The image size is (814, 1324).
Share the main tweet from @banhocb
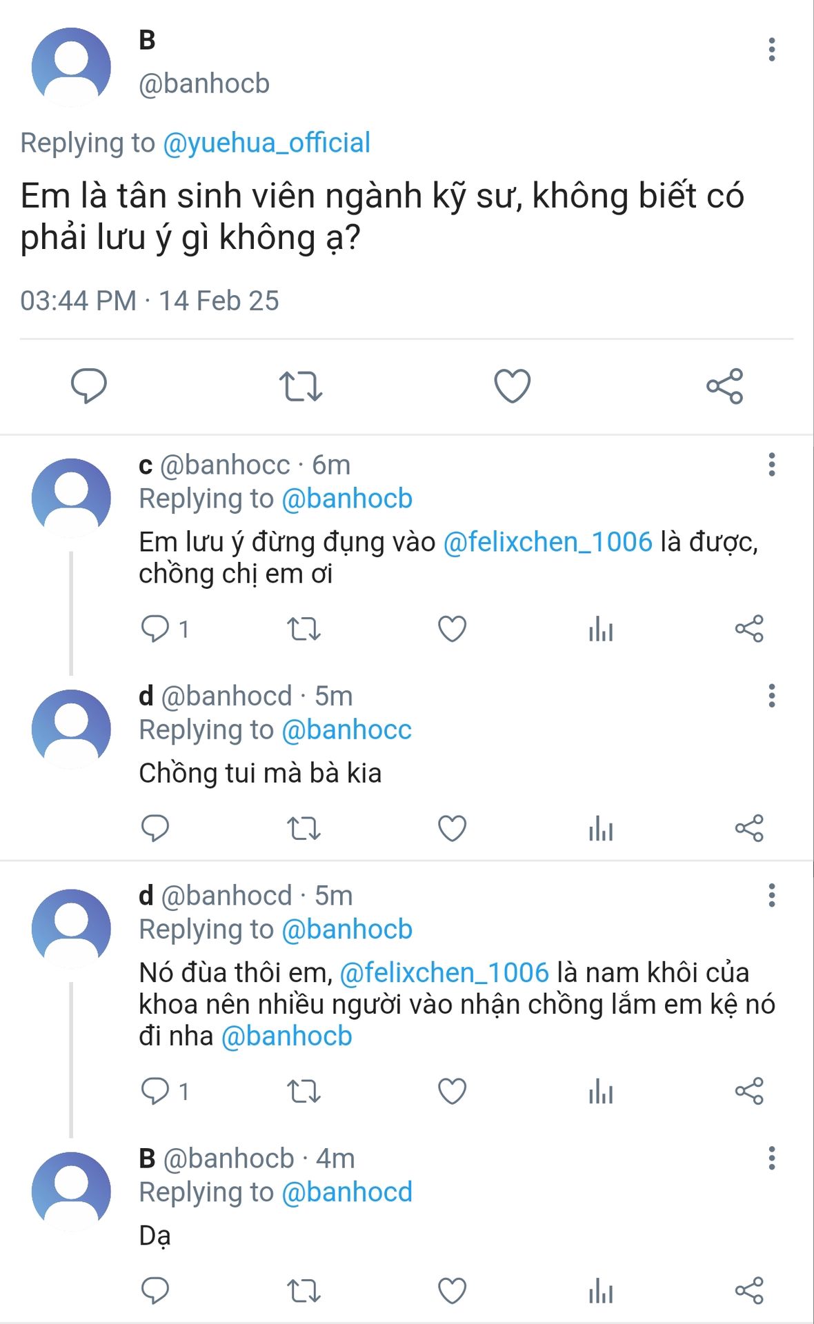[x=724, y=385]
